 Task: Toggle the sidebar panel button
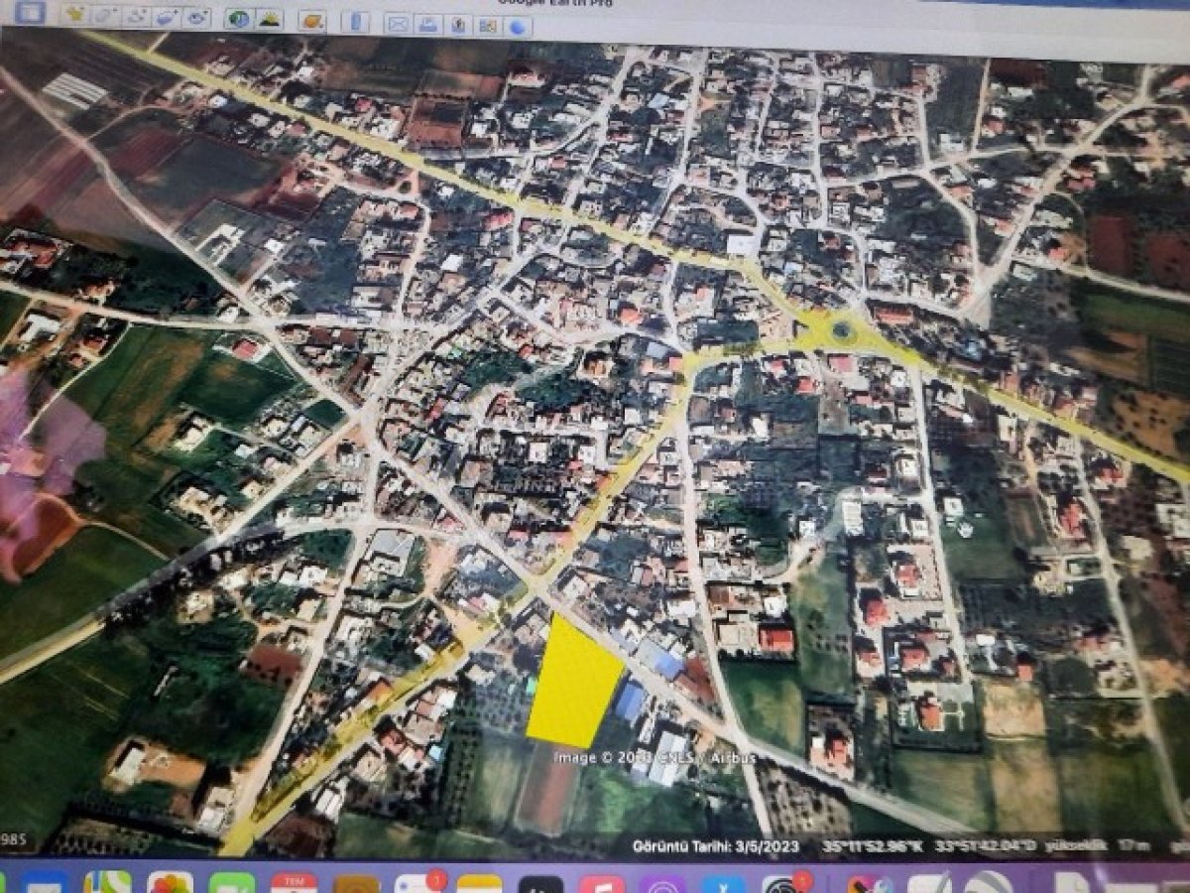[31, 13]
